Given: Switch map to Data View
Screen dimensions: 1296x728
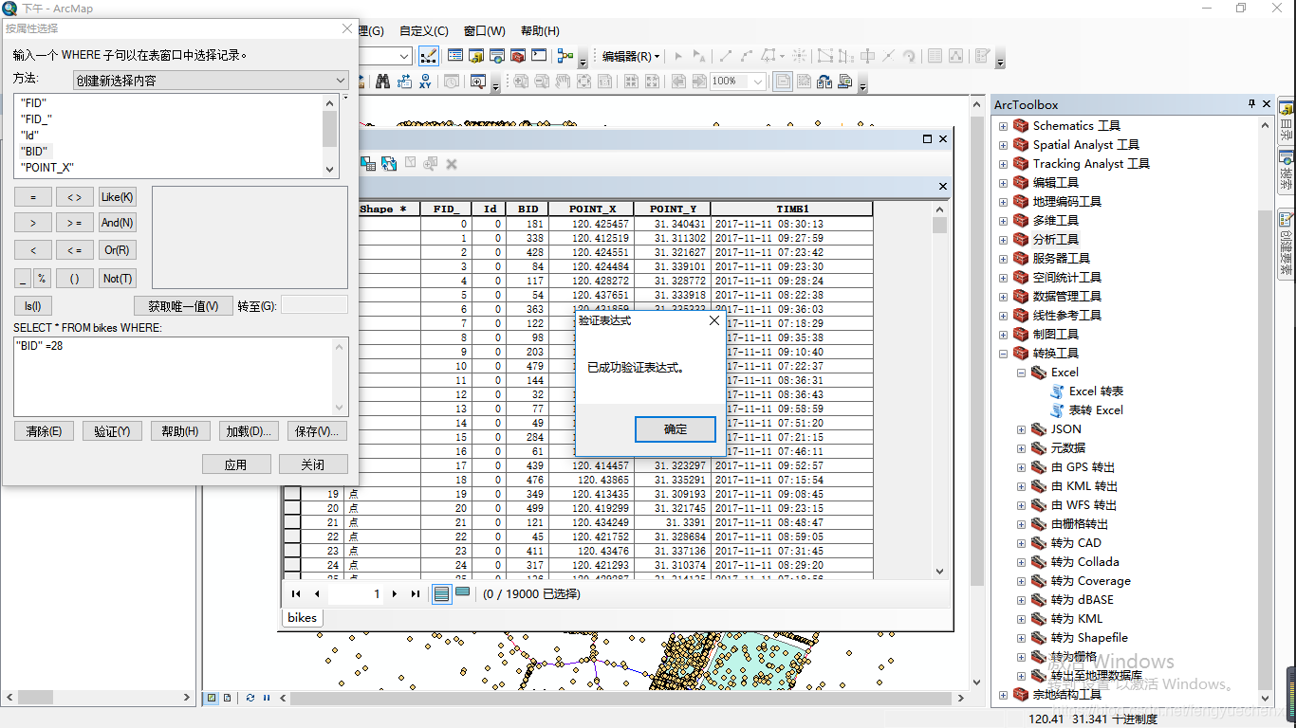Looking at the screenshot, I should [213, 698].
